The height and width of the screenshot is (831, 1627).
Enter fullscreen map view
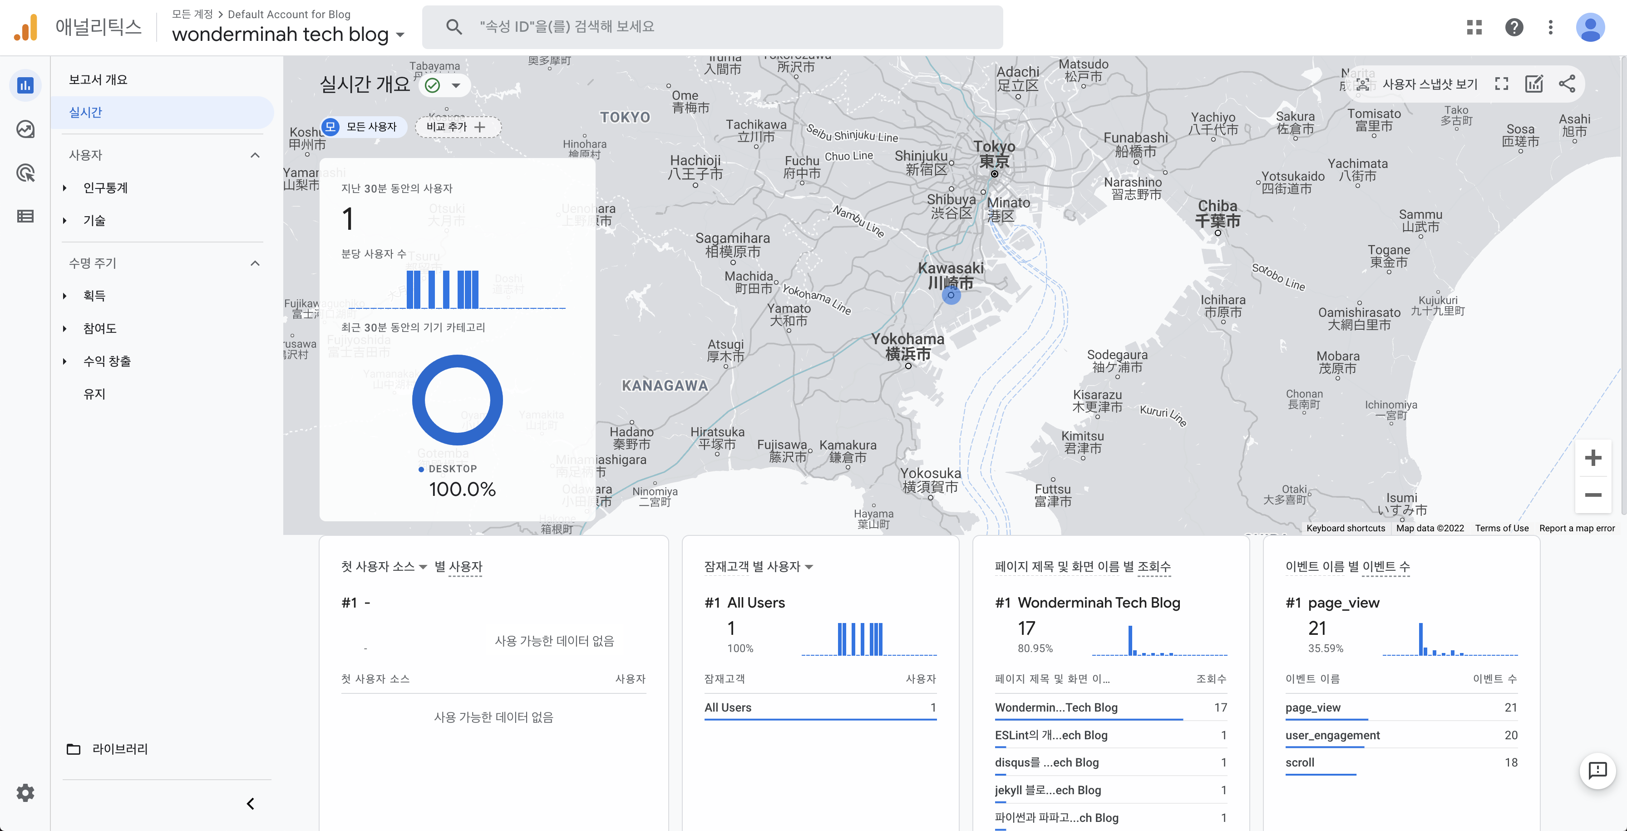1502,84
